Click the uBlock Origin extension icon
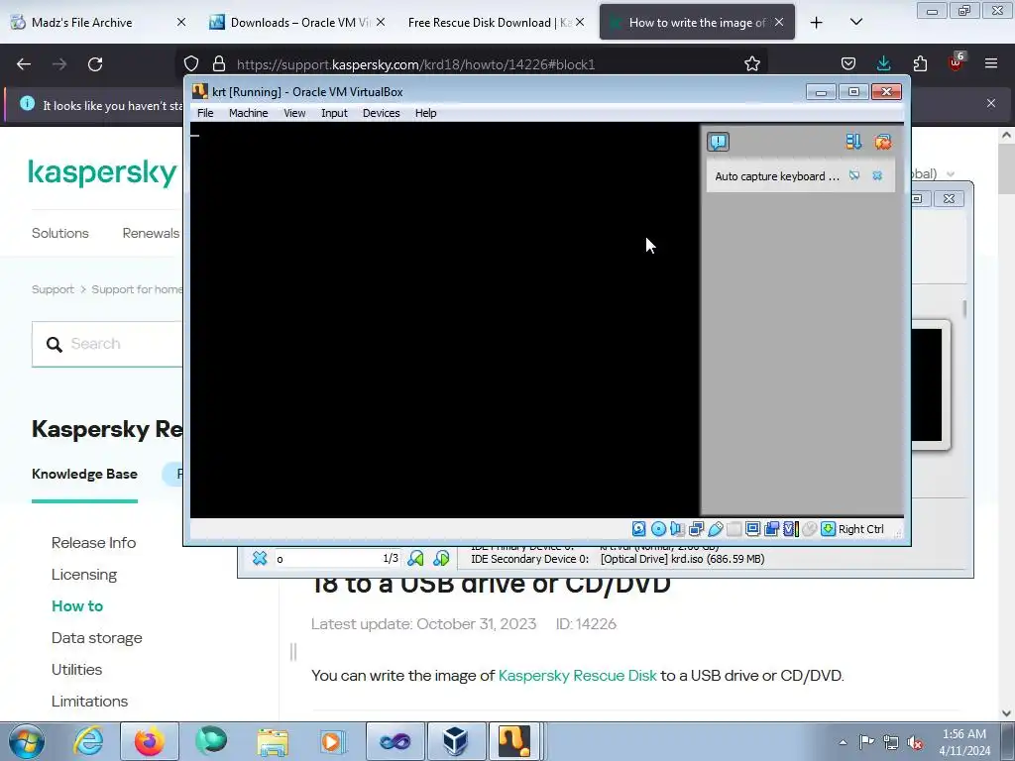Image resolution: width=1015 pixels, height=761 pixels. [x=956, y=62]
